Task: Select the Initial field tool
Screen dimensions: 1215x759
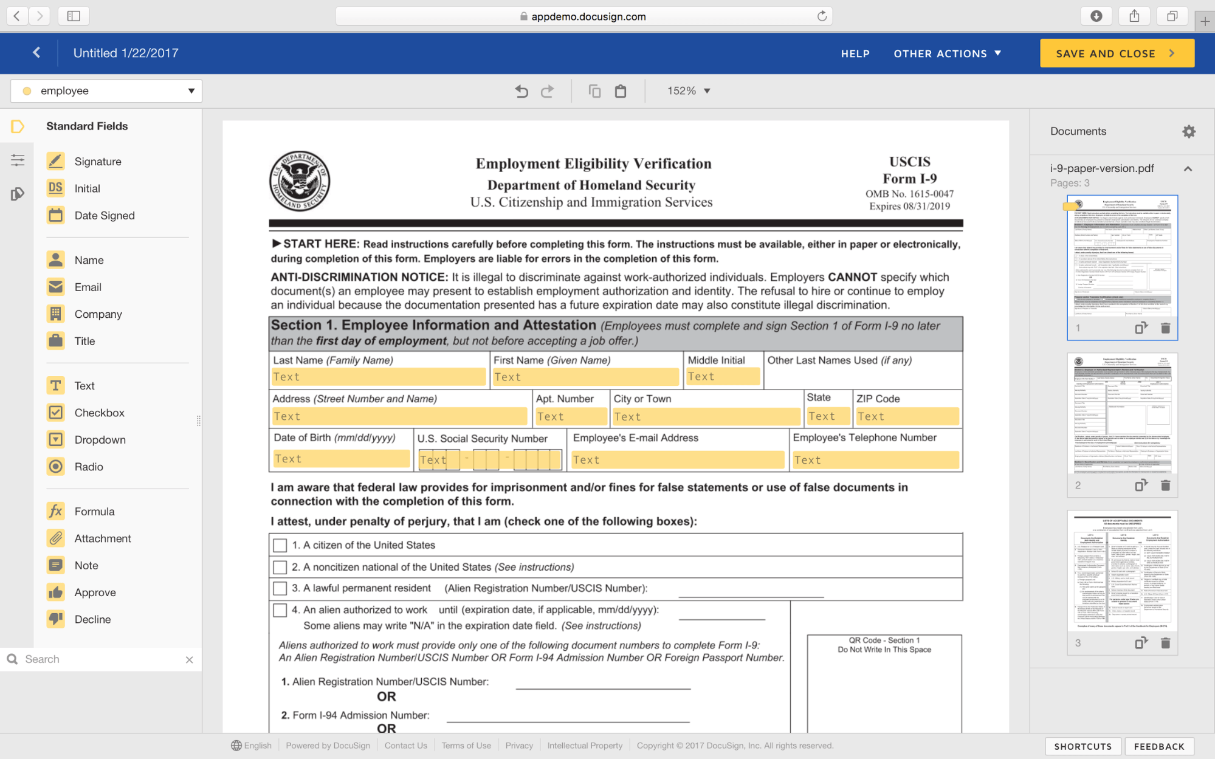Action: [x=87, y=188]
